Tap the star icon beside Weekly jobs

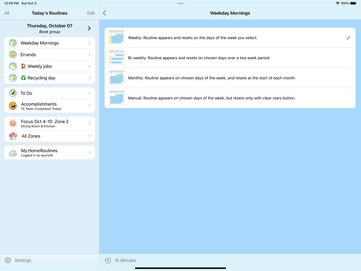click(13, 66)
